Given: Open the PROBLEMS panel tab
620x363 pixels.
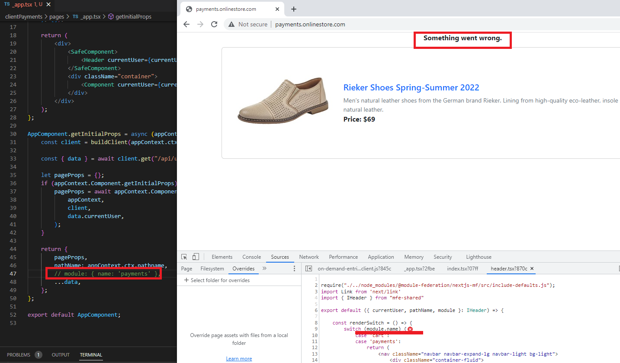Looking at the screenshot, I should pyautogui.click(x=19, y=355).
